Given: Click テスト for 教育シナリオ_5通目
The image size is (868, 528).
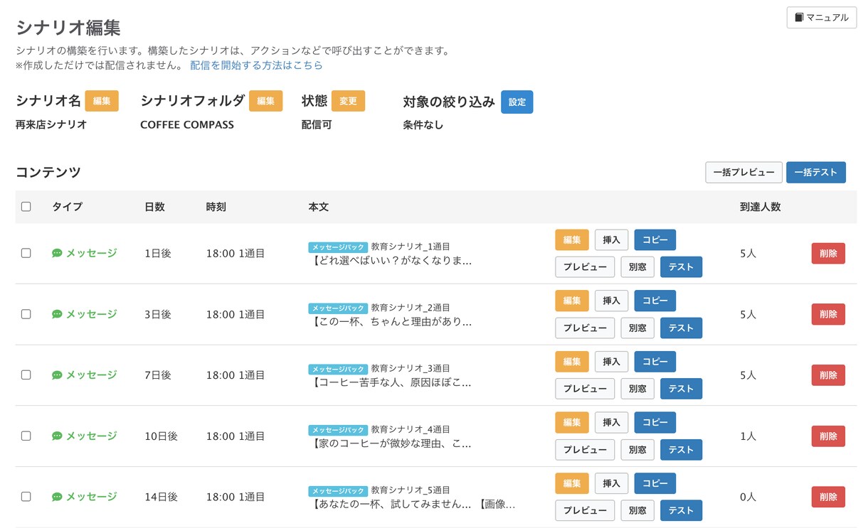Looking at the screenshot, I should tap(681, 510).
